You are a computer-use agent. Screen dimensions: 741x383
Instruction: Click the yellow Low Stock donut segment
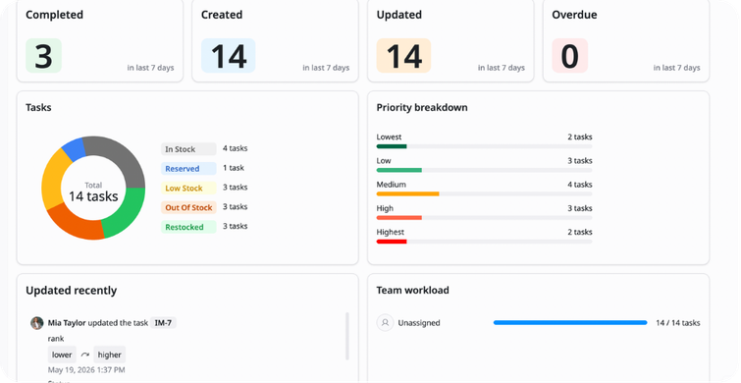(x=53, y=180)
